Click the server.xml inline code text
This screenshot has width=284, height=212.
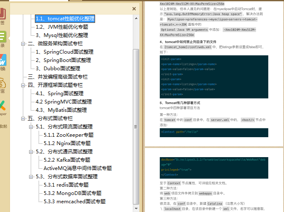[x=220, y=120]
